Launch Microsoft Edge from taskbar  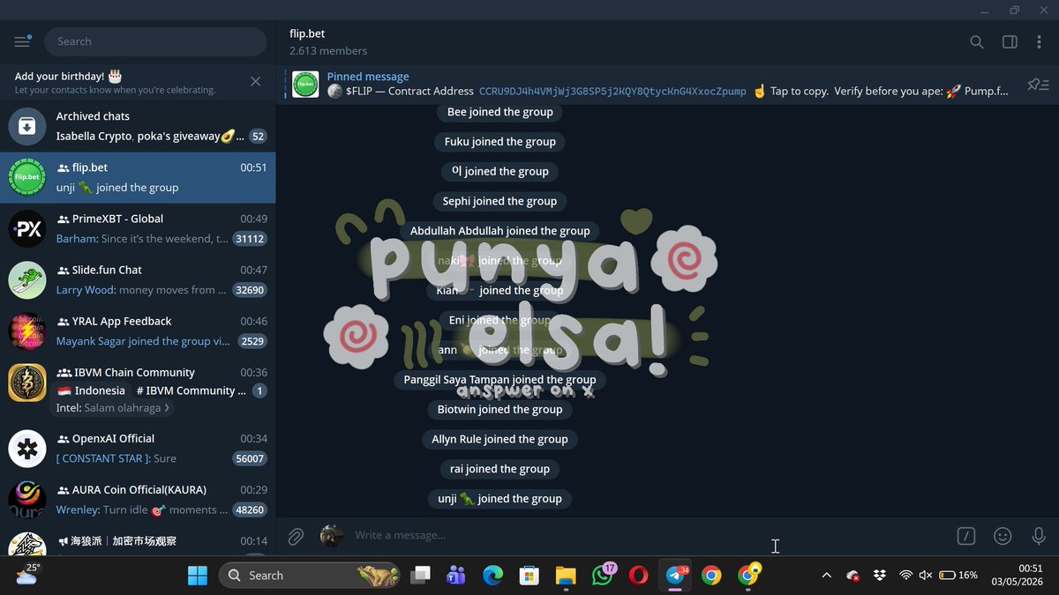point(492,576)
